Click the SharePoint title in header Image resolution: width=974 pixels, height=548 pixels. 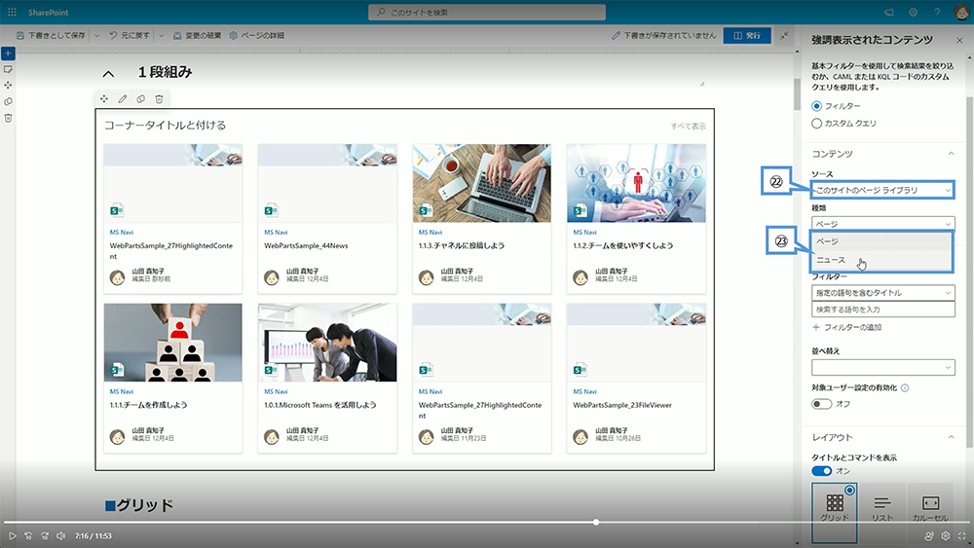(48, 12)
